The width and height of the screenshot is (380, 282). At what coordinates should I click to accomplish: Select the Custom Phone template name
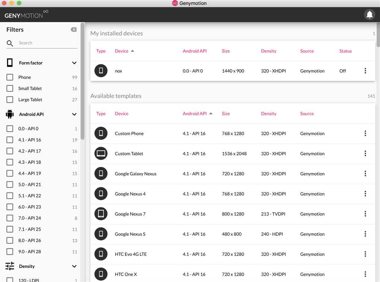point(129,133)
